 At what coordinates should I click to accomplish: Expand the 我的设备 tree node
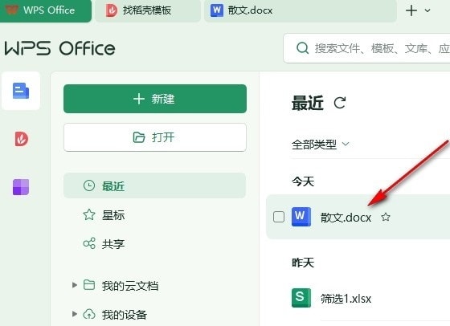(75, 314)
